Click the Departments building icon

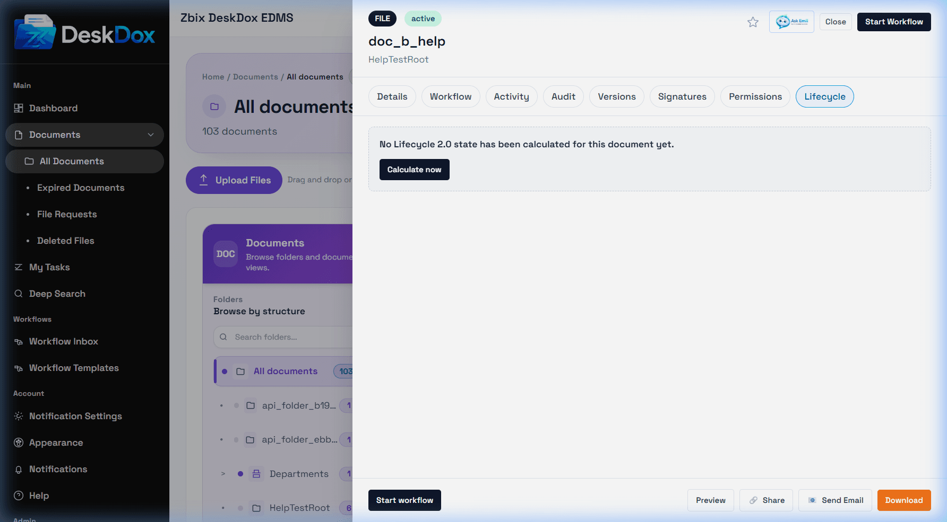coord(256,474)
